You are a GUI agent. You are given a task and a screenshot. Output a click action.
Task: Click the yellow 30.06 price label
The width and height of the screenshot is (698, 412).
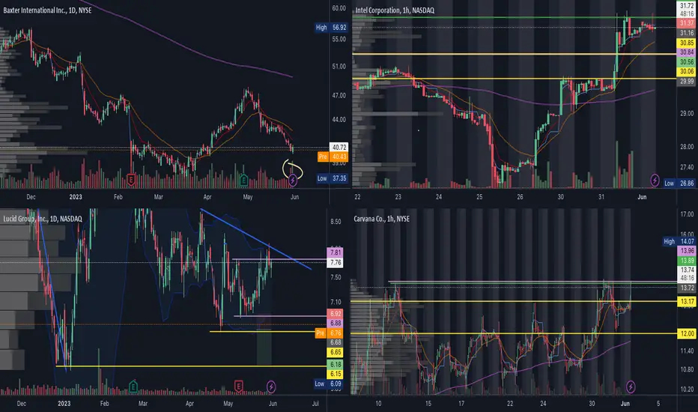click(687, 71)
